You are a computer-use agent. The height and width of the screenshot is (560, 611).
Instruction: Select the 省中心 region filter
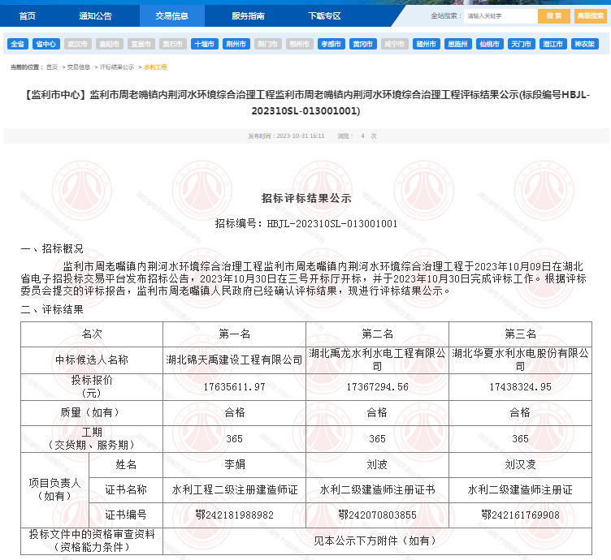(45, 44)
